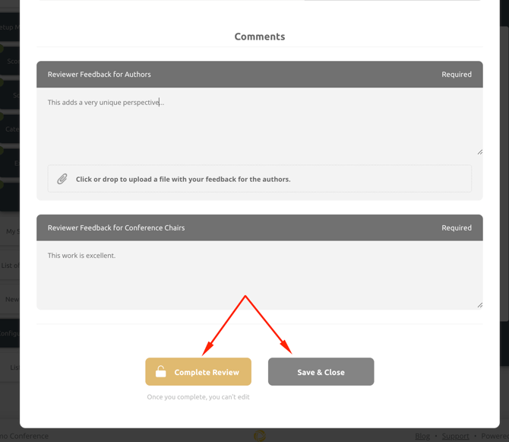
Task: Open the Support link in footer
Action: tap(455, 436)
